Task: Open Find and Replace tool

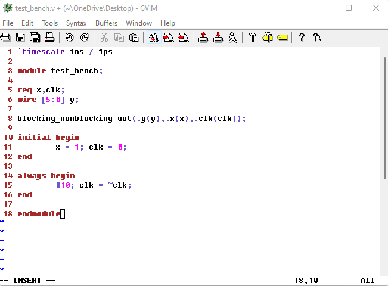Action: pyautogui.click(x=154, y=38)
